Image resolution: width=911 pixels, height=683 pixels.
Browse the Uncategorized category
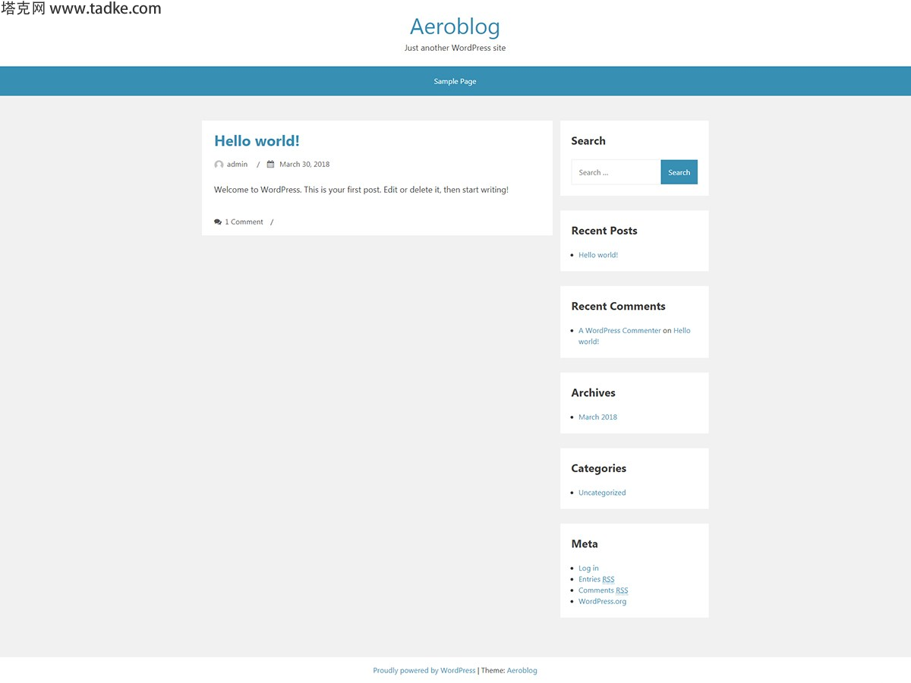602,493
